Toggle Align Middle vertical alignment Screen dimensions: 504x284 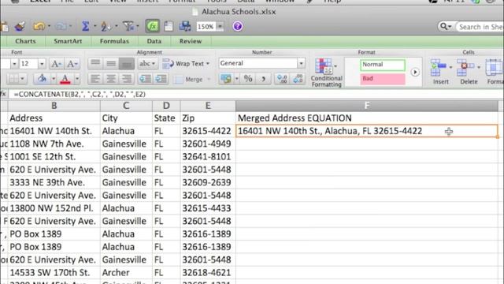coord(111,63)
